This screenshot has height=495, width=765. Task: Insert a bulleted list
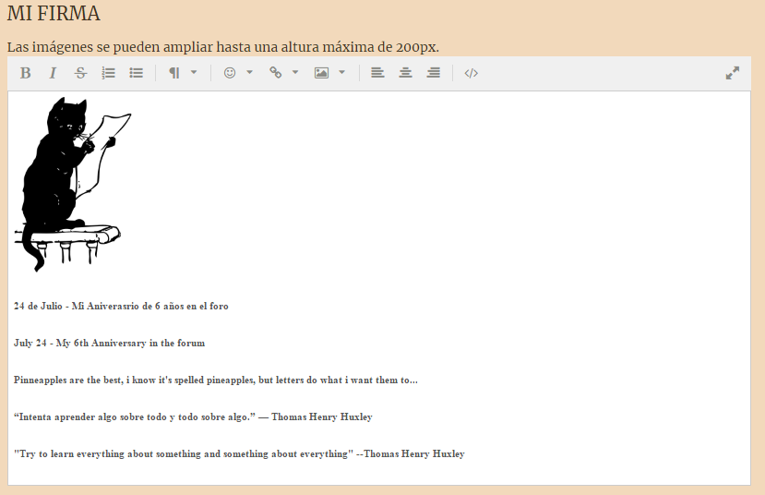(137, 73)
